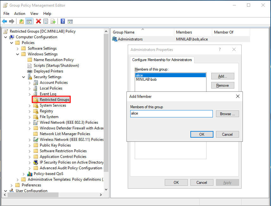Click the Restricted Groups policy root icon
The width and height of the screenshot is (271, 206).
tap(5, 31)
